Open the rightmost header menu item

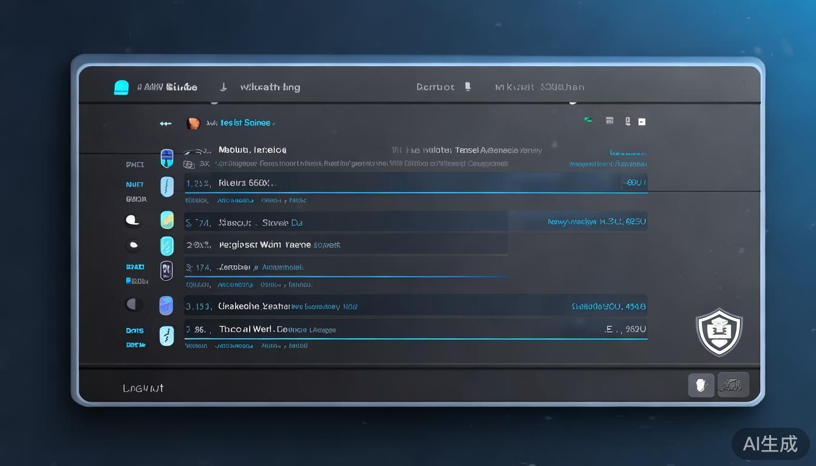pyautogui.click(x=539, y=87)
